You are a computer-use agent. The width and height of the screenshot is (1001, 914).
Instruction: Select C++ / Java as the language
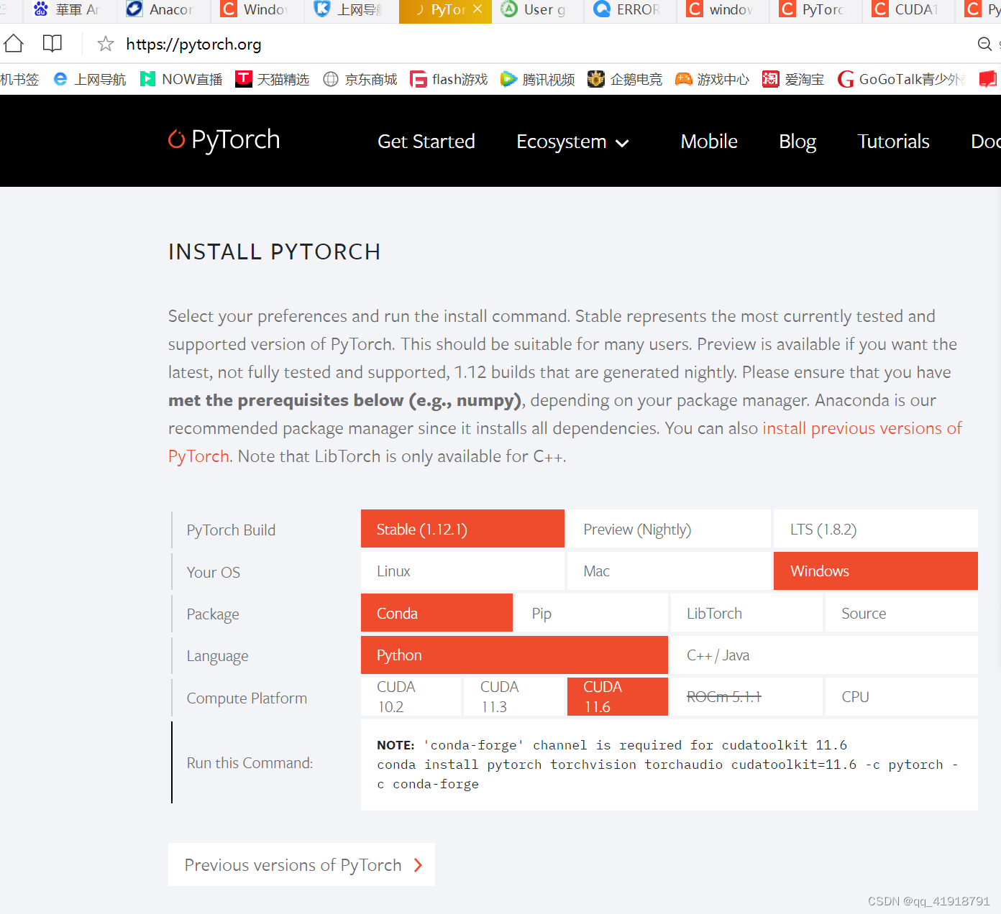824,655
